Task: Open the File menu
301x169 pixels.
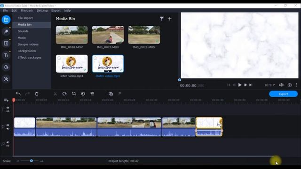Action: pos(5,10)
